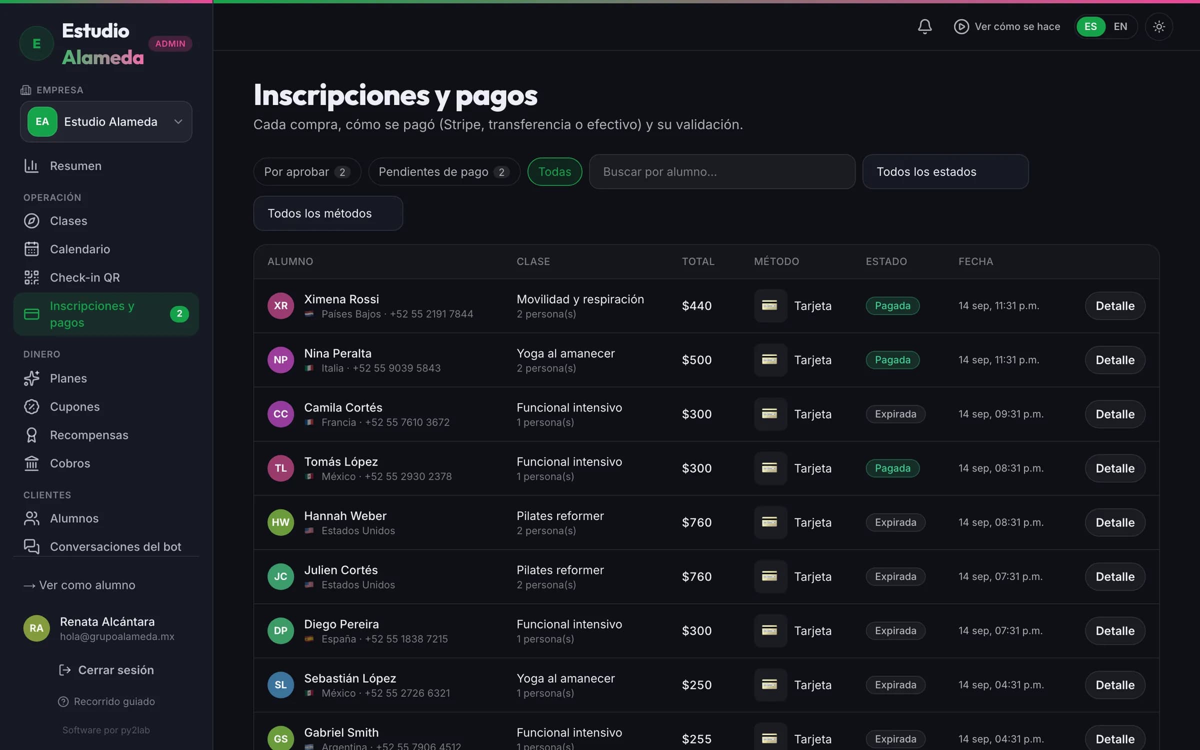Click the Recompensas award icon
Image resolution: width=1200 pixels, height=750 pixels.
(31, 435)
